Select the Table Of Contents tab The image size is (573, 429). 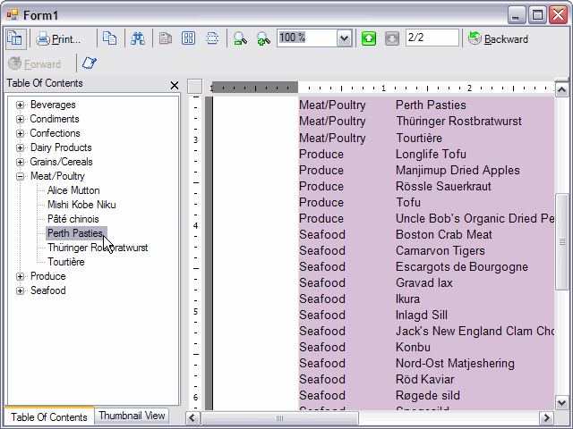pyautogui.click(x=48, y=416)
